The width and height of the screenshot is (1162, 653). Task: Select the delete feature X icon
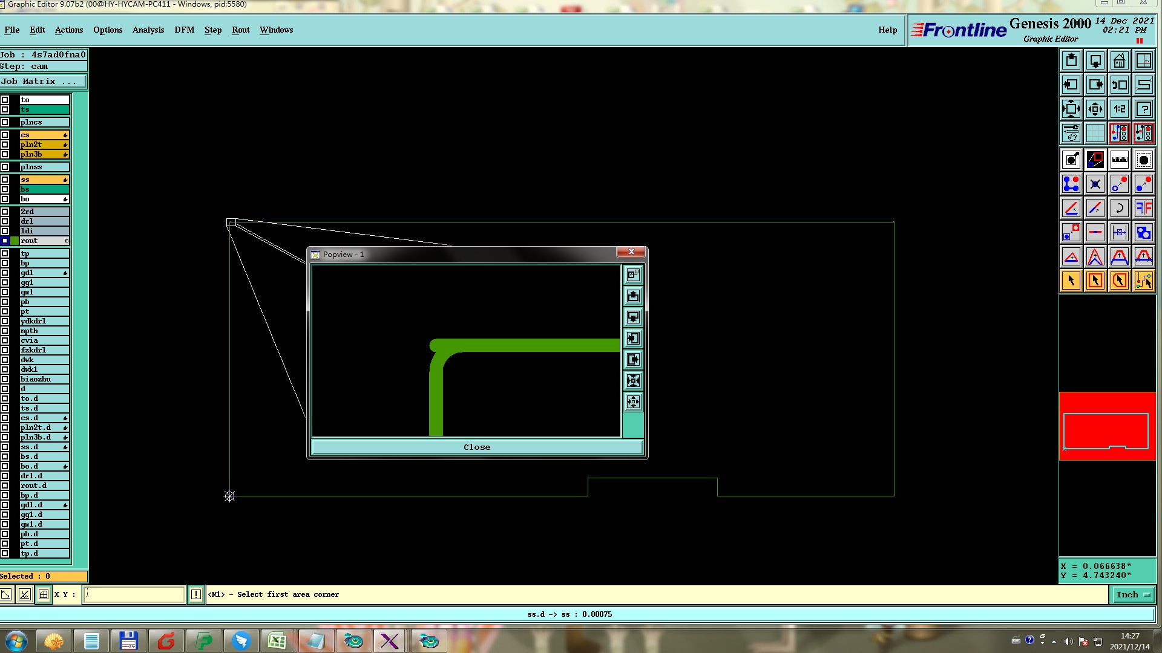1095,184
